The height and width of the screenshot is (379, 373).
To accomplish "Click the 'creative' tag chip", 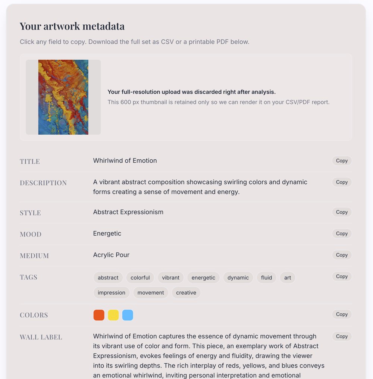I will point(186,293).
